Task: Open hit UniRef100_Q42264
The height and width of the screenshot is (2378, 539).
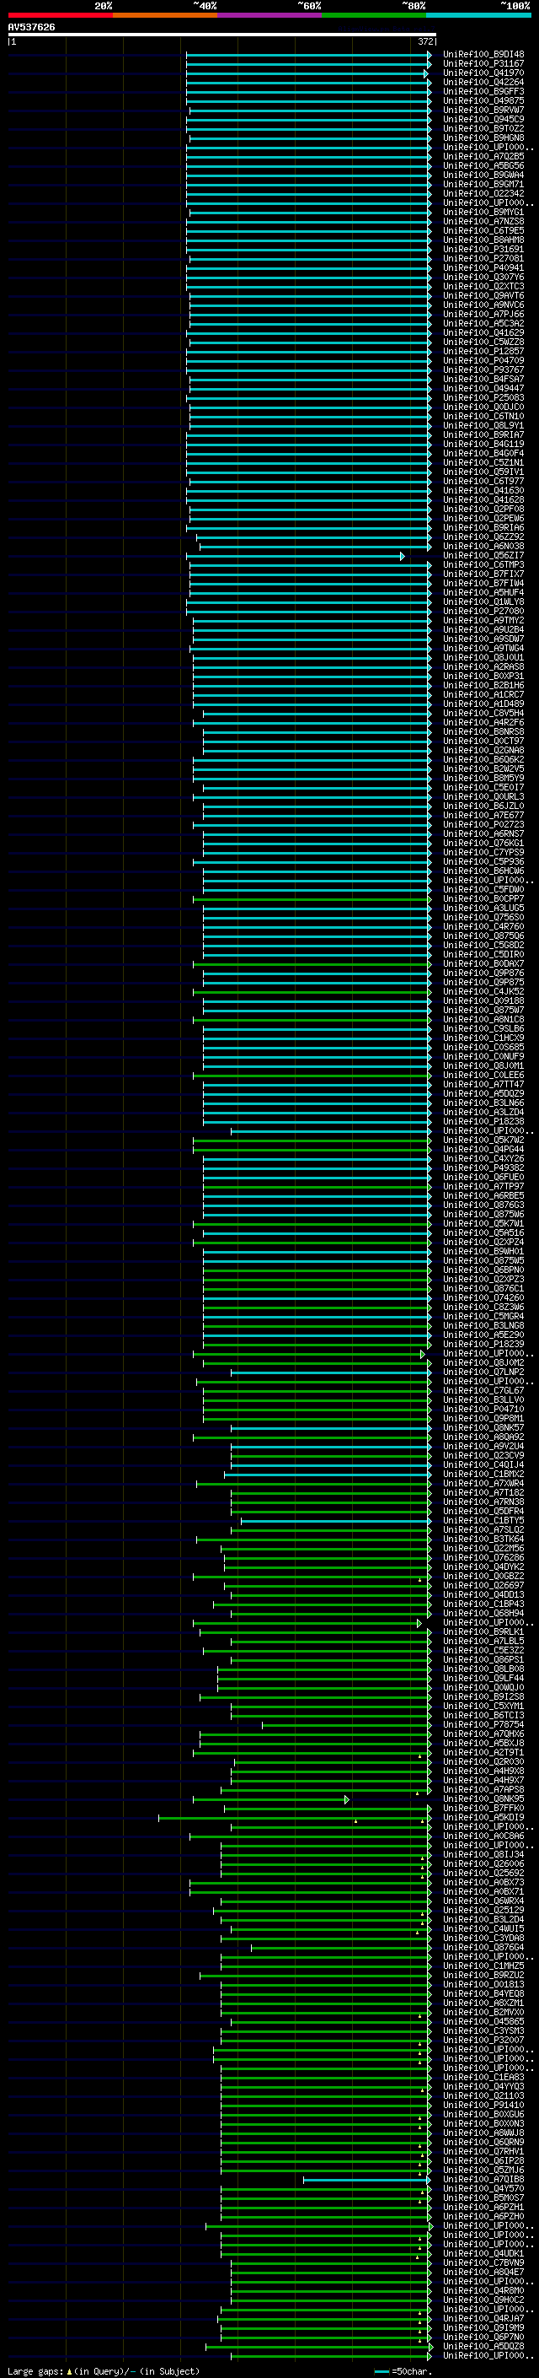Action: (x=483, y=82)
